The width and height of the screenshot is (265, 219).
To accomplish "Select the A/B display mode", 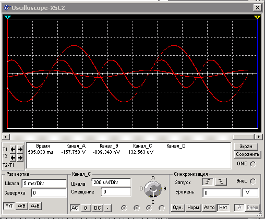I will 21,206.
